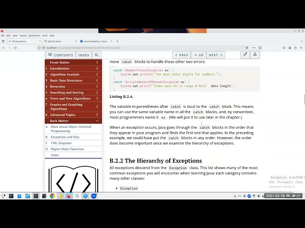Open the user profile icon
305x228 pixels.
point(255,55)
